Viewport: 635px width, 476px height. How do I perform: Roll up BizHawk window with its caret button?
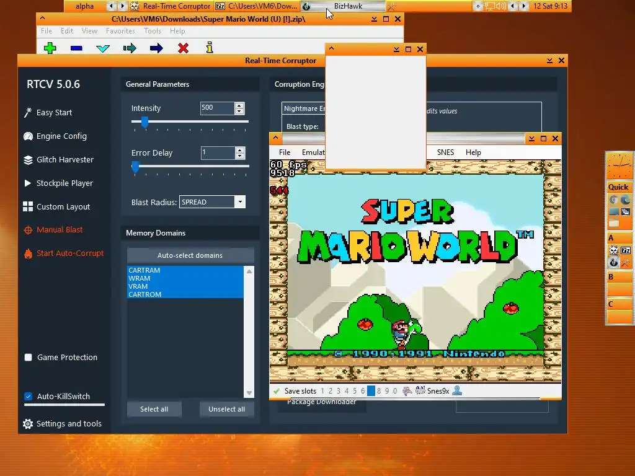pyautogui.click(x=276, y=138)
